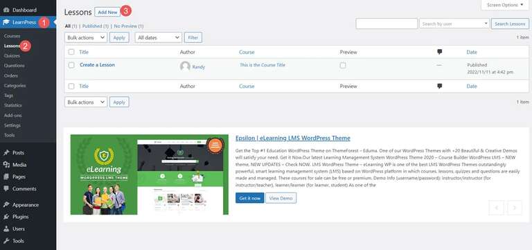Open the Create a Lesson title link

pyautogui.click(x=98, y=65)
